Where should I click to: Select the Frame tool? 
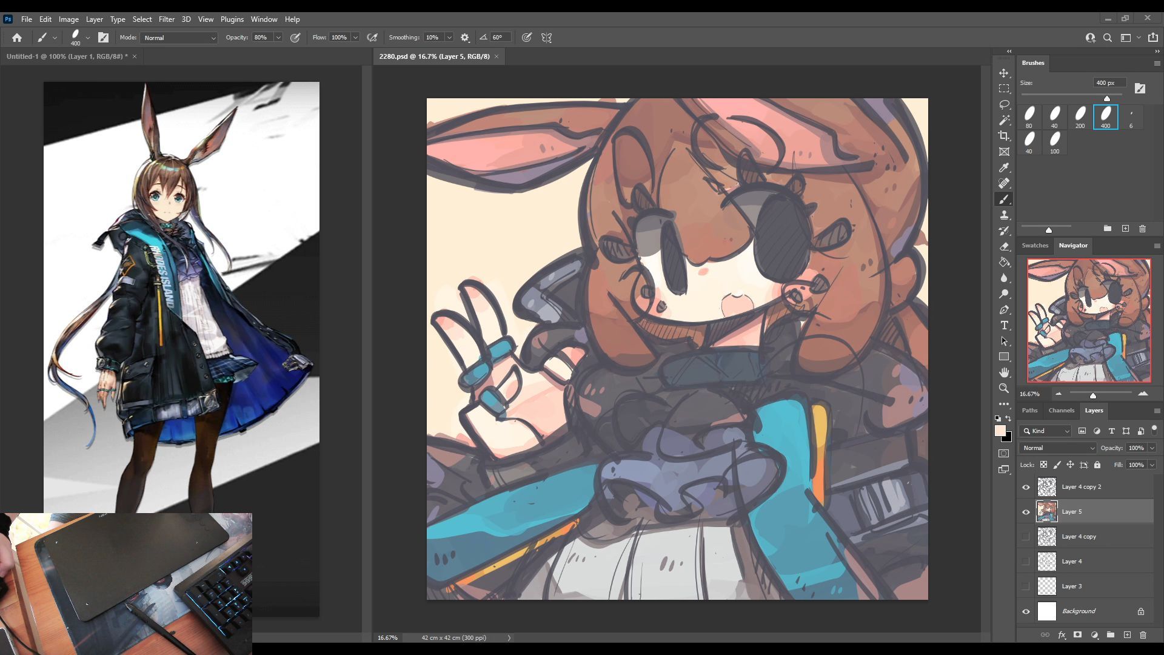point(1004,152)
